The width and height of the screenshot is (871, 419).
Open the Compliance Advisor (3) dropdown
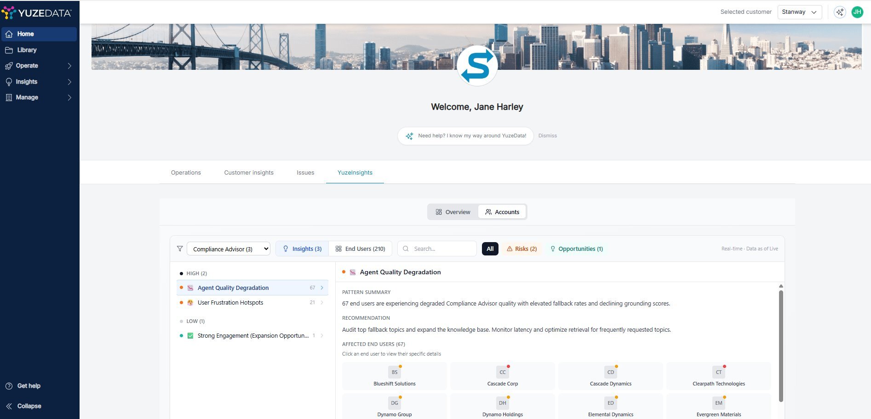(x=228, y=249)
